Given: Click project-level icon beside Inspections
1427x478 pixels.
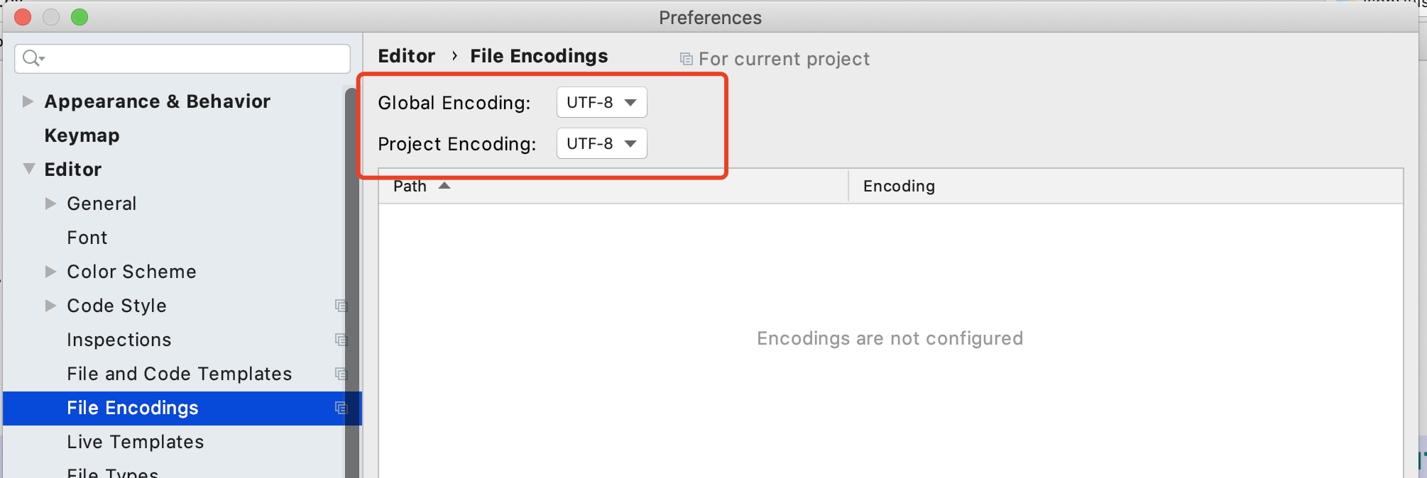Looking at the screenshot, I should tap(341, 340).
